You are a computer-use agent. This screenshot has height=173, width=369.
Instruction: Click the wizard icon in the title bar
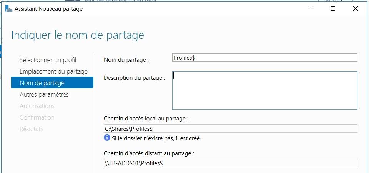pyautogui.click(x=8, y=9)
